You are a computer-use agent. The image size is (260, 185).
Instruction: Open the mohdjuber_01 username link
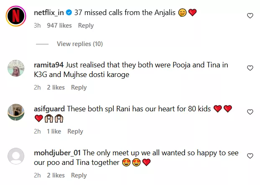(58, 153)
